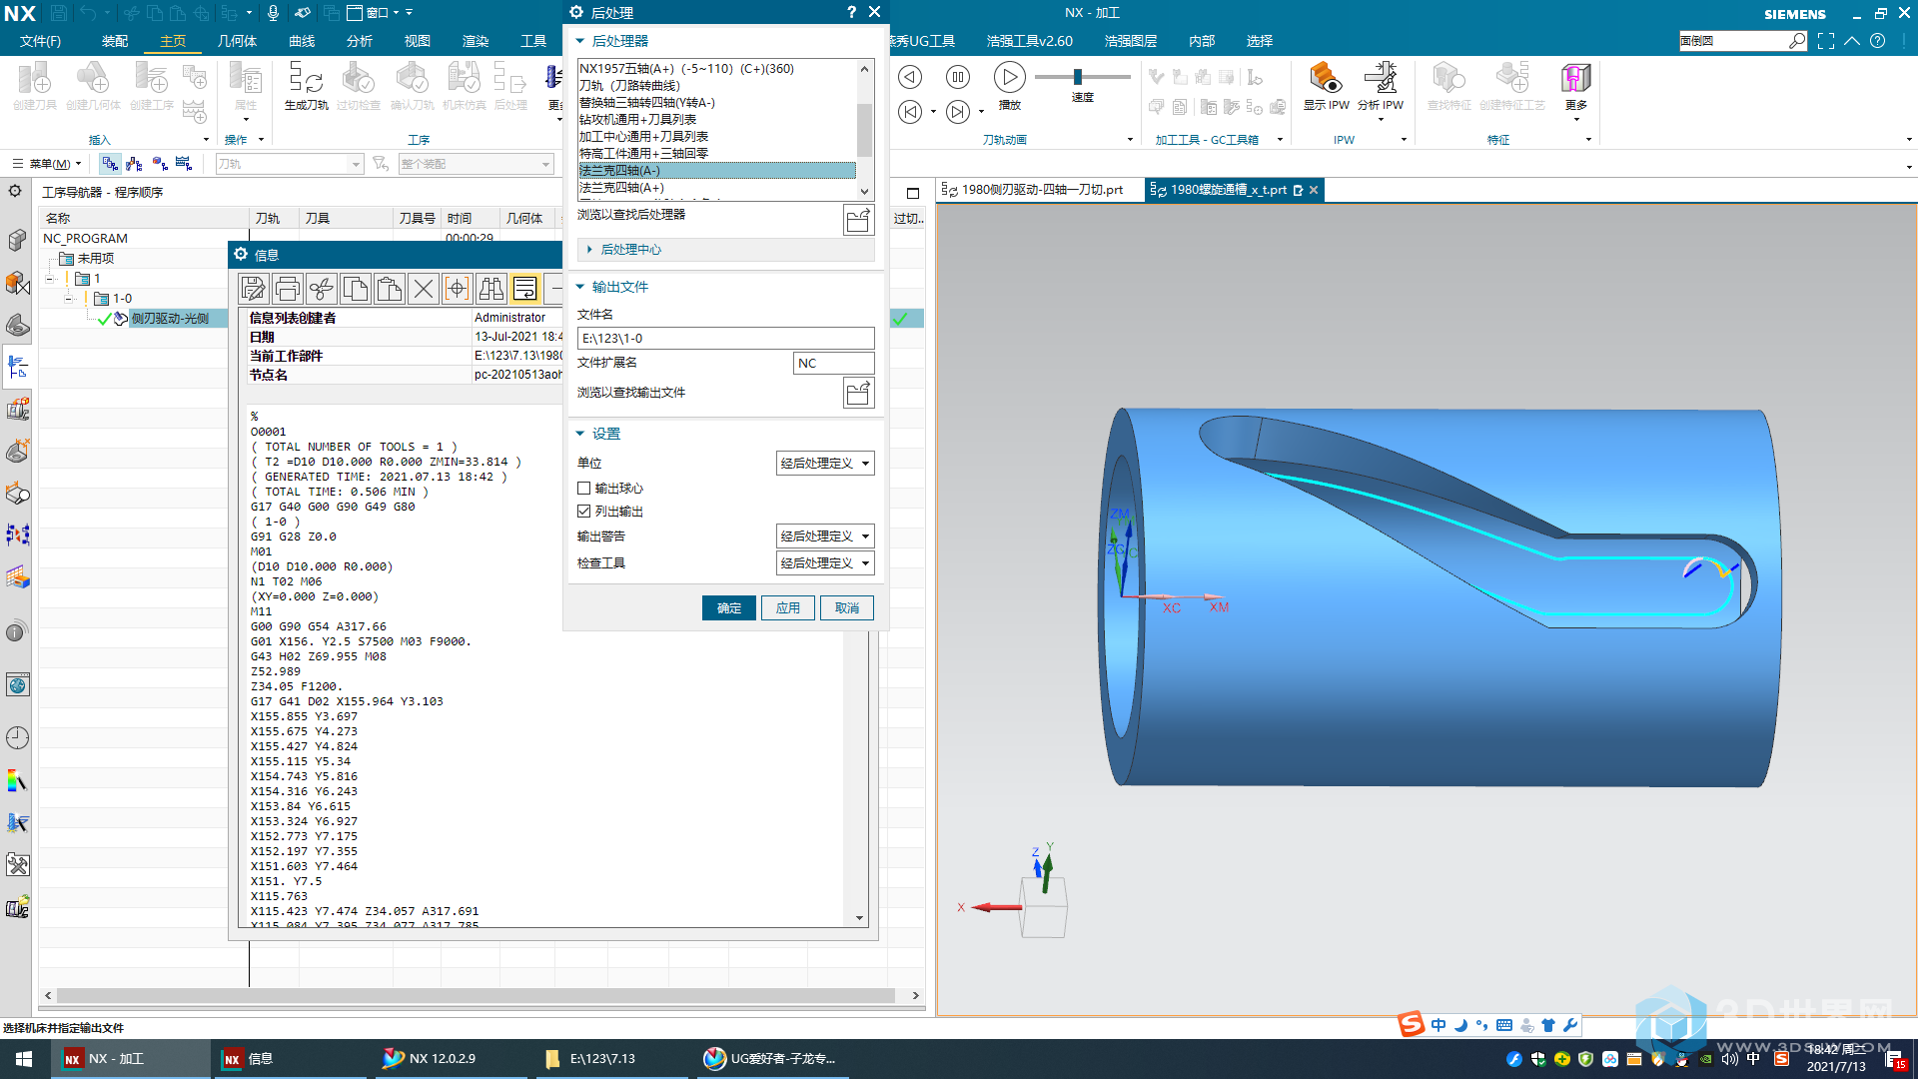Pause the tool path animation
1918x1079 pixels.
coord(957,77)
